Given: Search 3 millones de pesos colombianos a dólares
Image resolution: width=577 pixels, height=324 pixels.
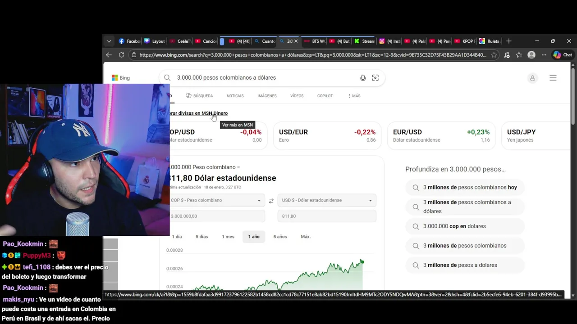Looking at the screenshot, I should [x=465, y=207].
